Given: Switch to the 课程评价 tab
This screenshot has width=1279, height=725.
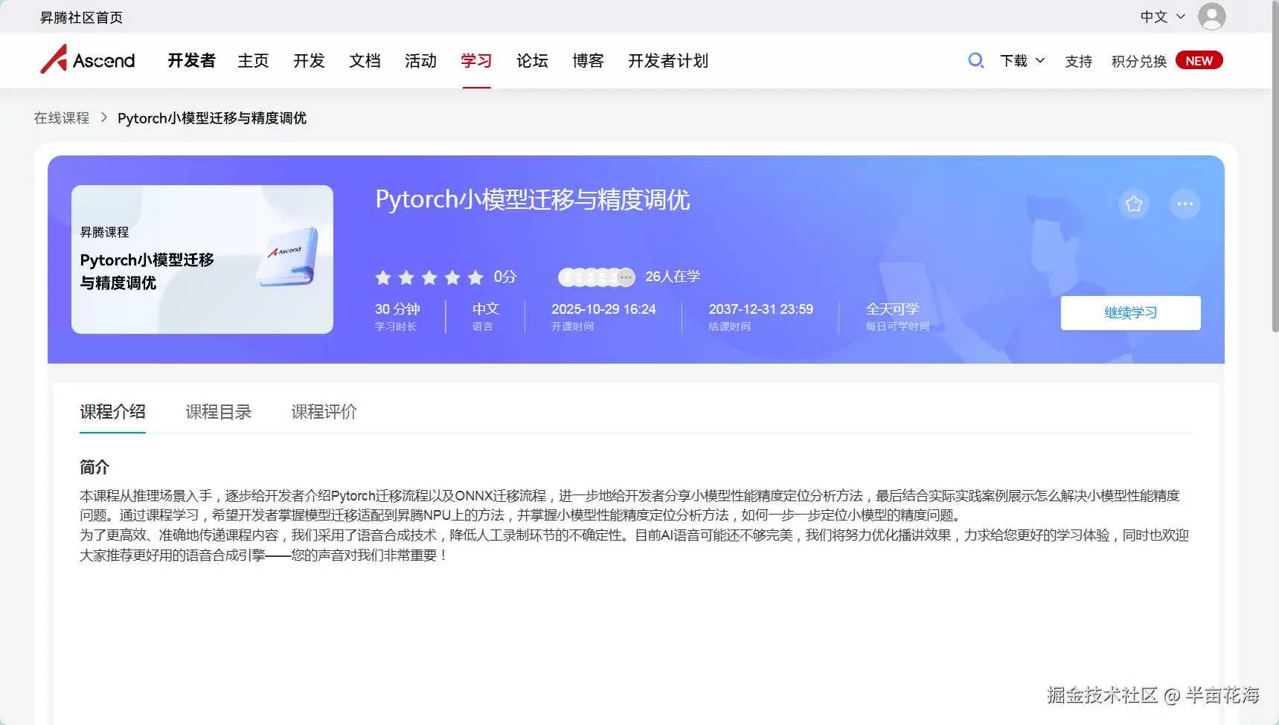Looking at the screenshot, I should [x=324, y=411].
